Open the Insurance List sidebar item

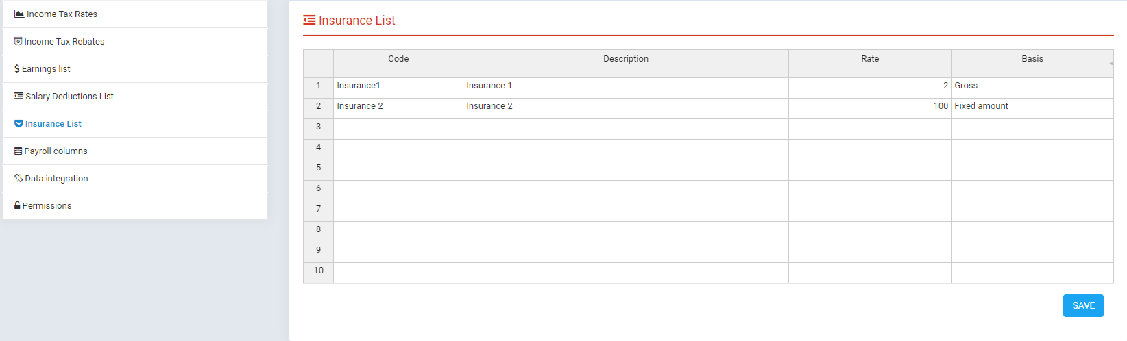[53, 124]
